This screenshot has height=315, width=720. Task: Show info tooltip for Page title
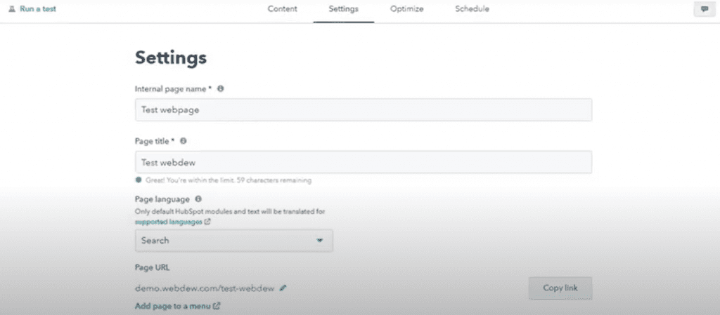[x=184, y=141]
